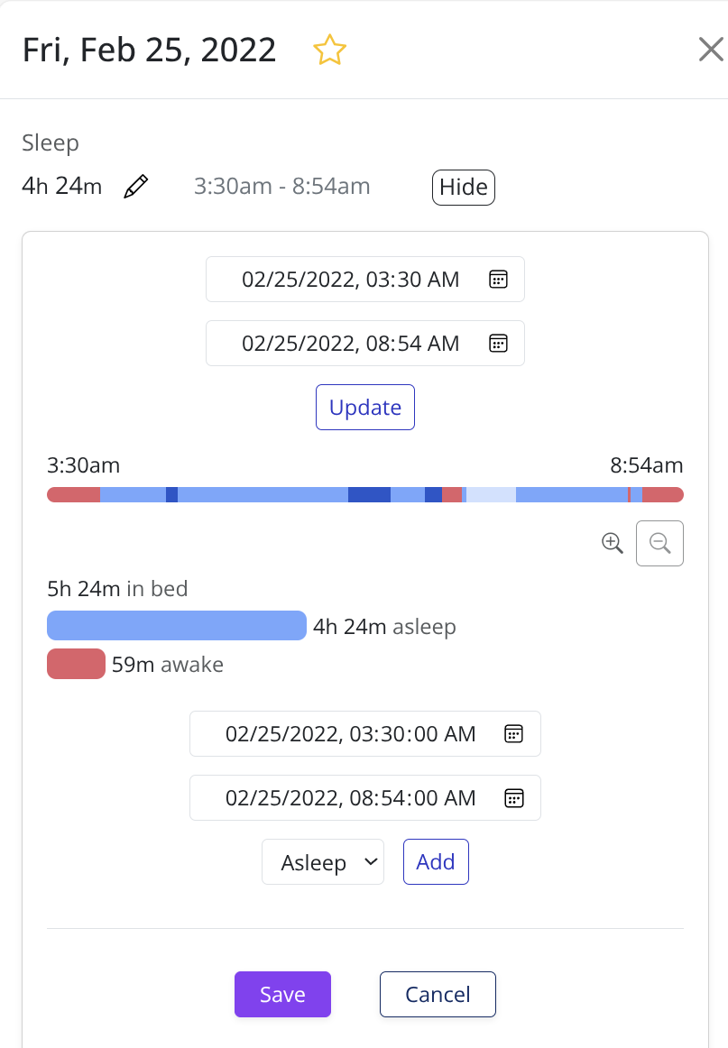
Task: Save the sleep changes
Action: [x=282, y=994]
